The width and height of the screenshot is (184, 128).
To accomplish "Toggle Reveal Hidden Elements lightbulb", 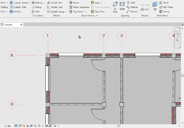I will (43, 126).
